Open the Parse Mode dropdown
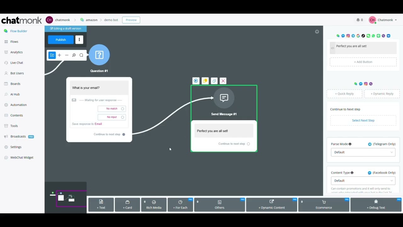The height and width of the screenshot is (227, 403). 363,152
